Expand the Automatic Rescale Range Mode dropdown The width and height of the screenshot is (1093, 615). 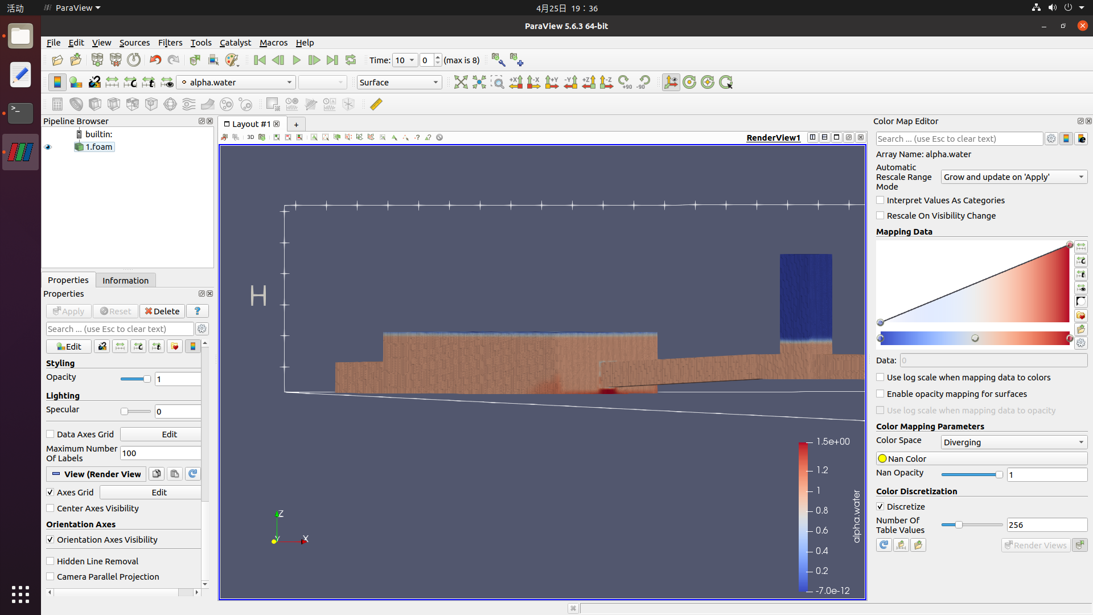click(1013, 177)
